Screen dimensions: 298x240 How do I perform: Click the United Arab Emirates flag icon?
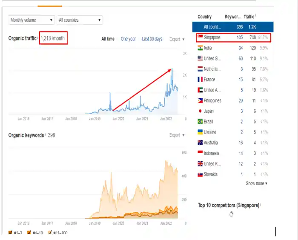pos(200,90)
